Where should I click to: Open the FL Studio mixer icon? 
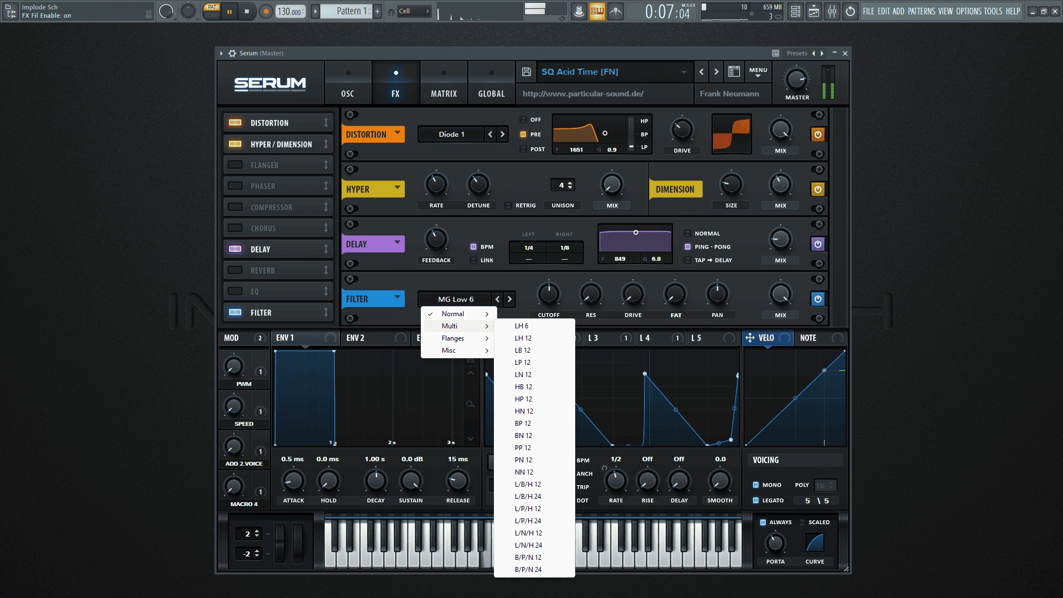(832, 11)
